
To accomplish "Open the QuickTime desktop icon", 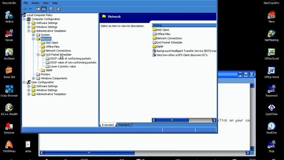I will coord(272,109).
